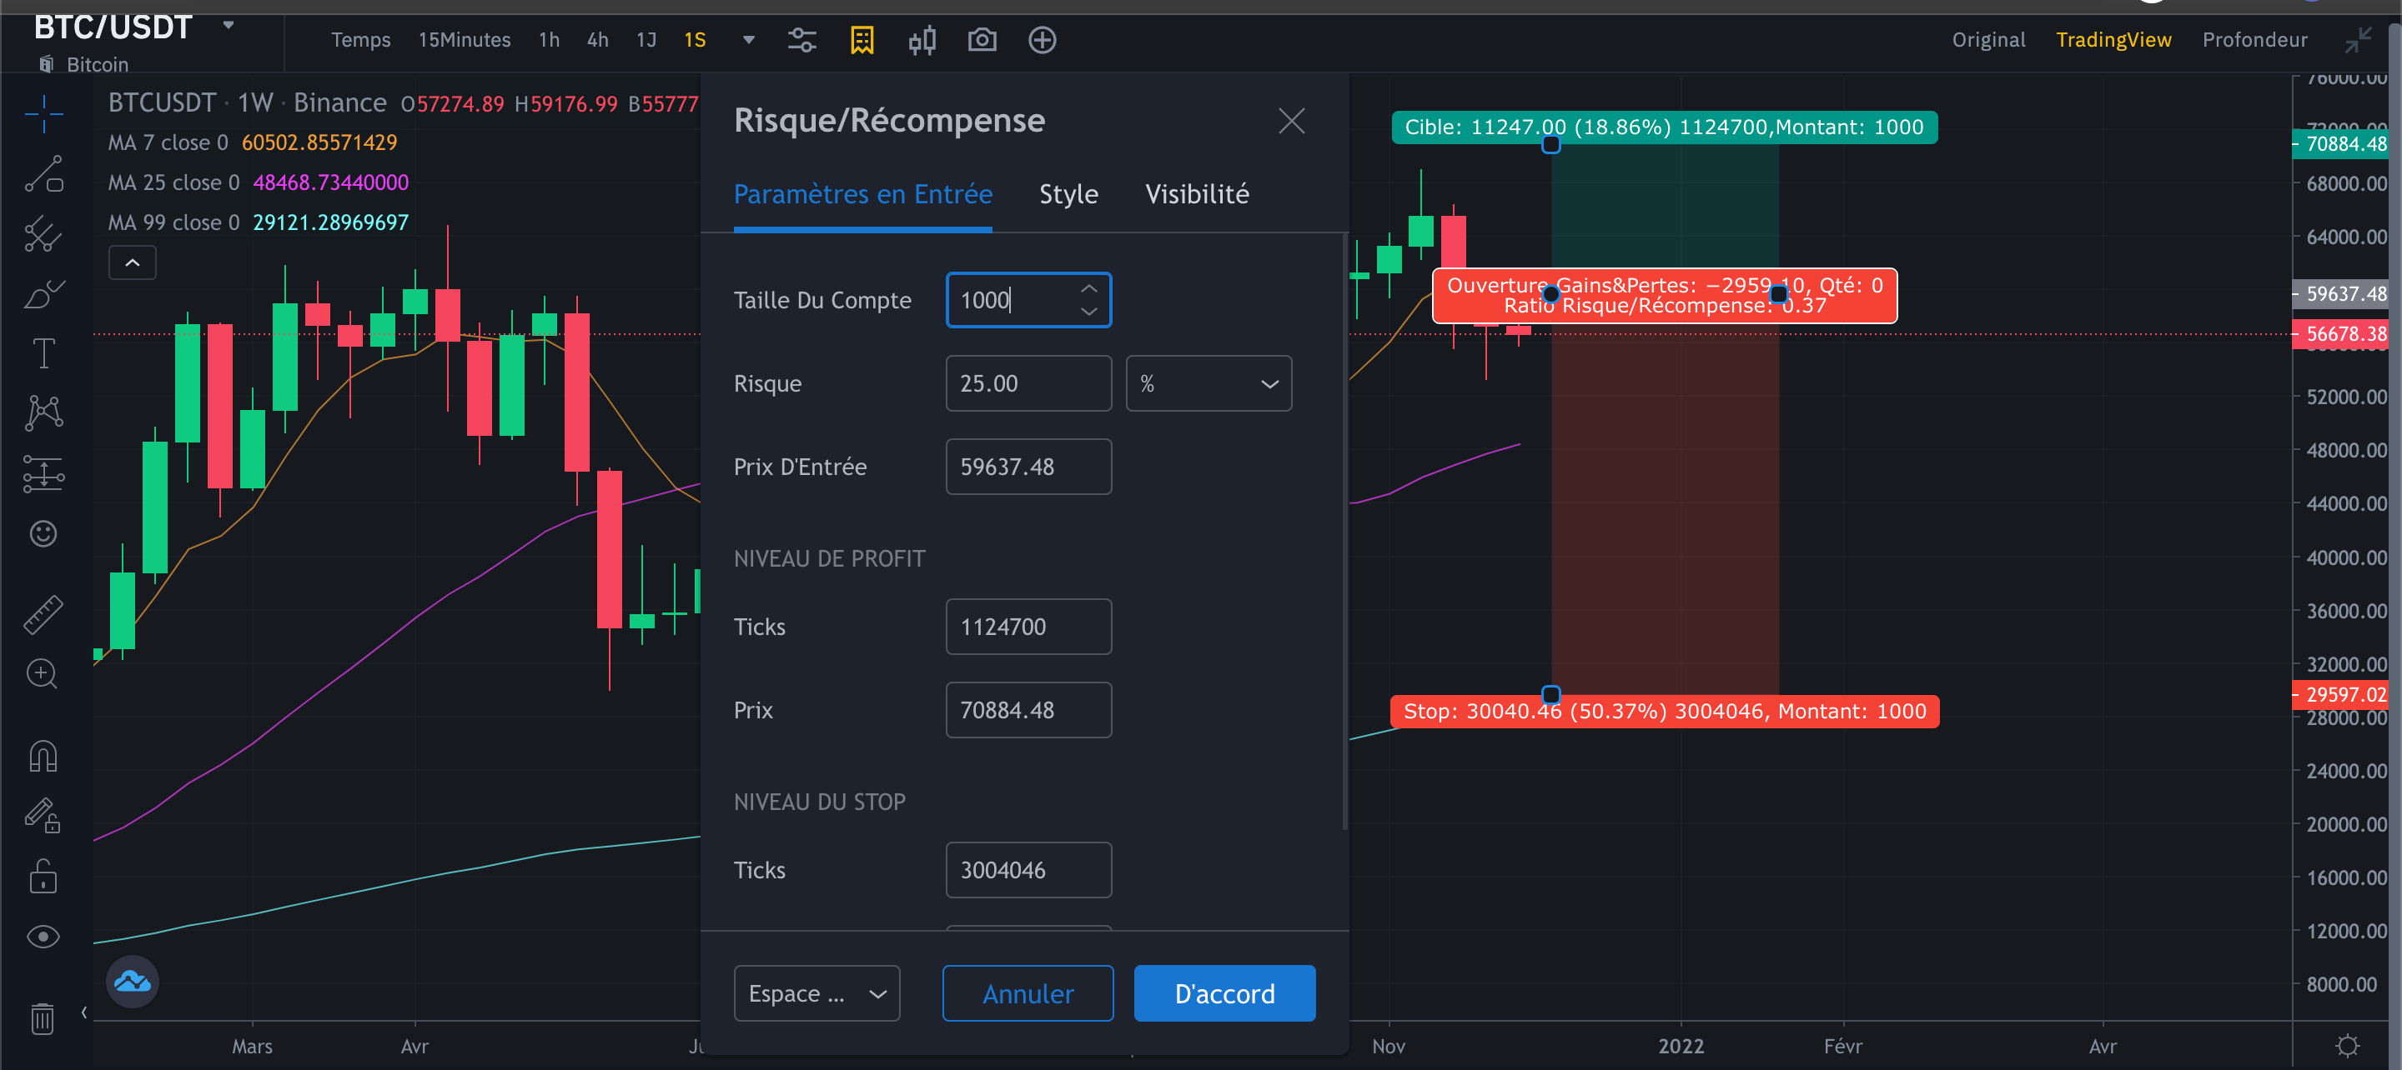The height and width of the screenshot is (1070, 2402).
Task: Click the Prix D'Entrée input field
Action: pyautogui.click(x=1028, y=467)
